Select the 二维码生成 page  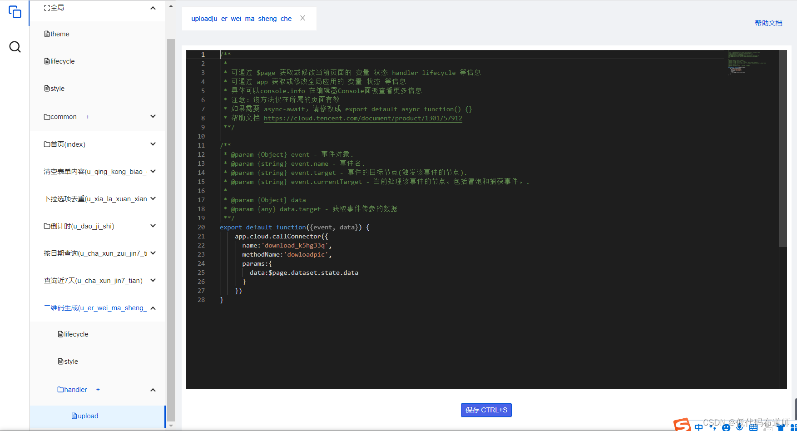(95, 308)
